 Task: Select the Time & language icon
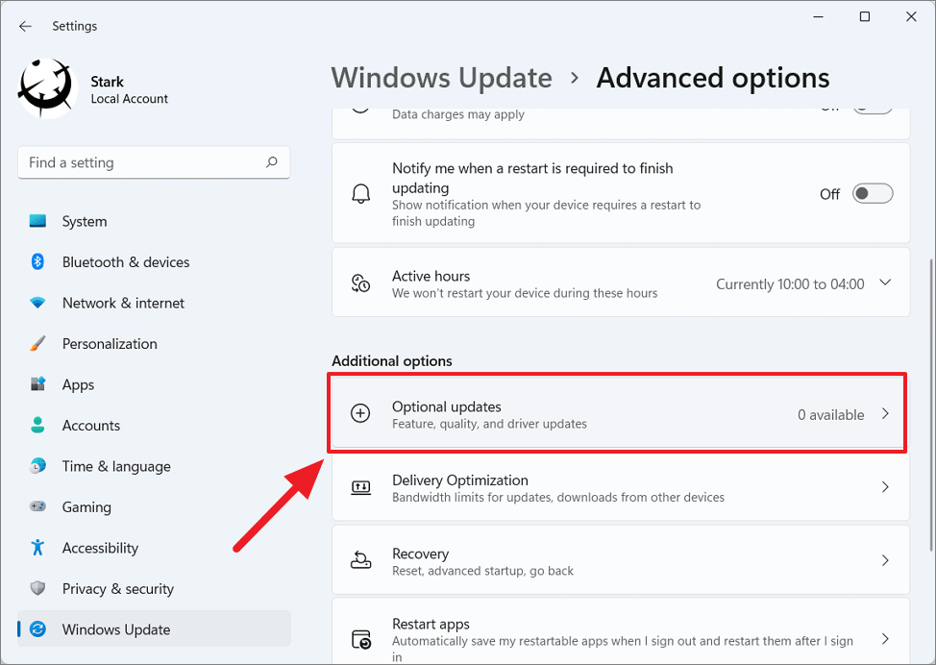click(36, 466)
